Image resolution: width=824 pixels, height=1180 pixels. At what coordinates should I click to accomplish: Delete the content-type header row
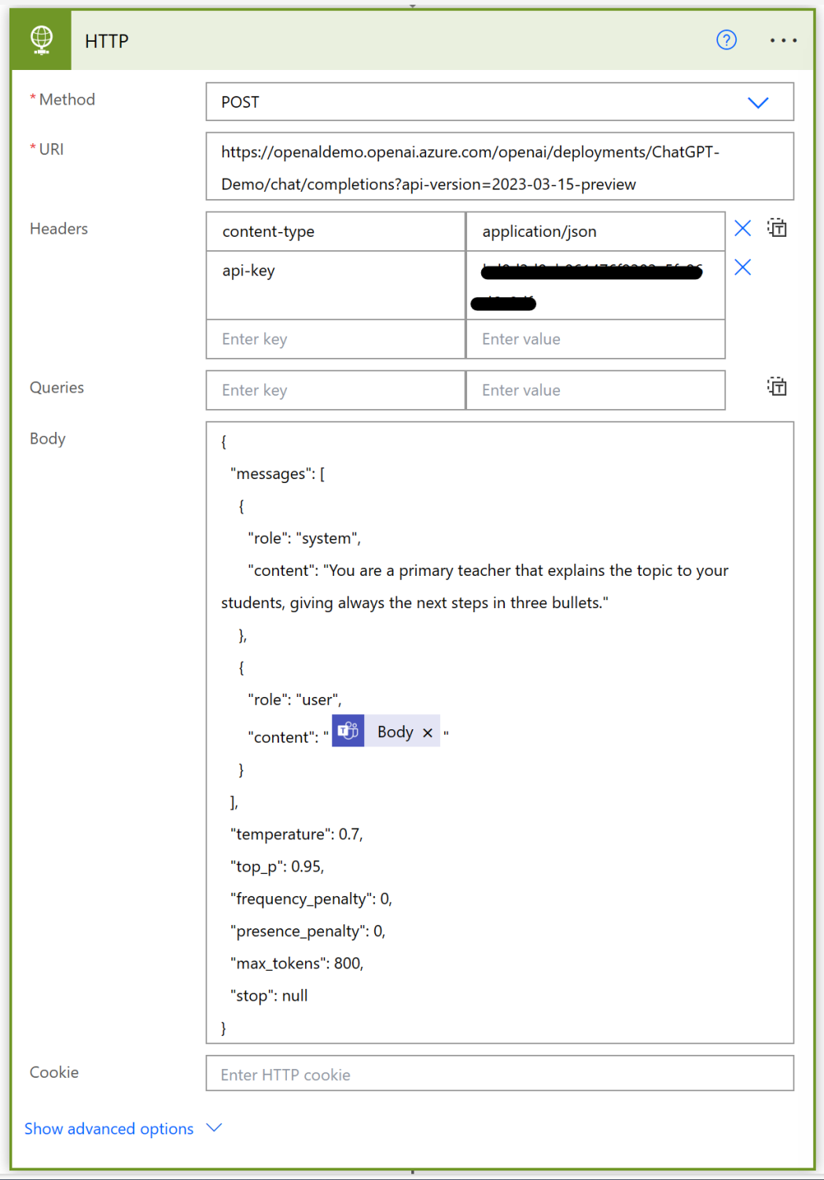click(742, 228)
